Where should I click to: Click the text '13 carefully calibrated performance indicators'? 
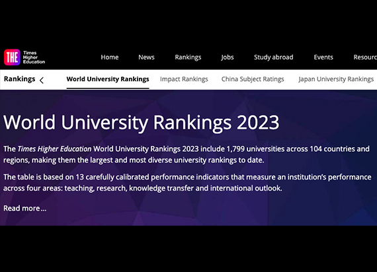(x=152, y=177)
